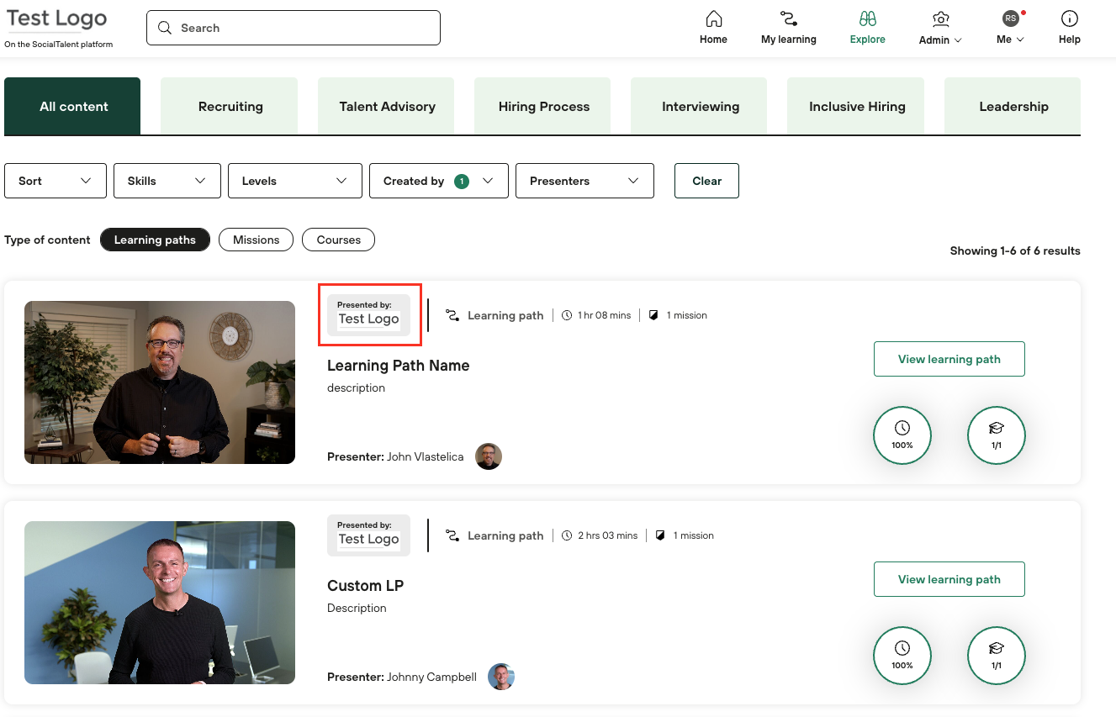The image size is (1116, 717).
Task: Click Johnny Campbell's presenter avatar
Action: tap(501, 677)
